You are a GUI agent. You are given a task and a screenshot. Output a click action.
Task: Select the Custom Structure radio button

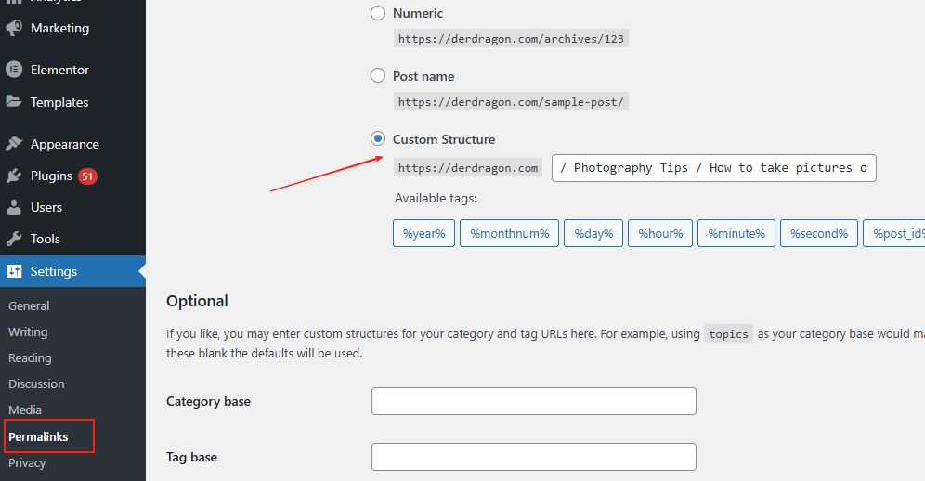point(378,139)
